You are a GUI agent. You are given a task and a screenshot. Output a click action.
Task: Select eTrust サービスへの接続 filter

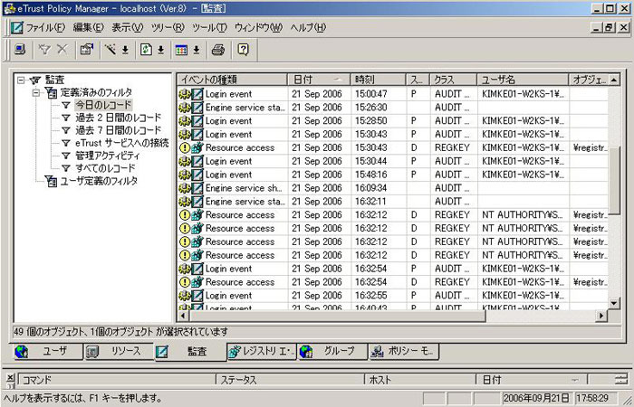tap(121, 143)
